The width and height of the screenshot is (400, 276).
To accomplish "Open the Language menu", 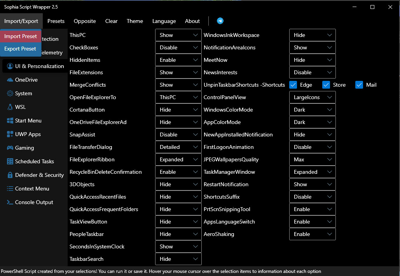I will (x=164, y=21).
